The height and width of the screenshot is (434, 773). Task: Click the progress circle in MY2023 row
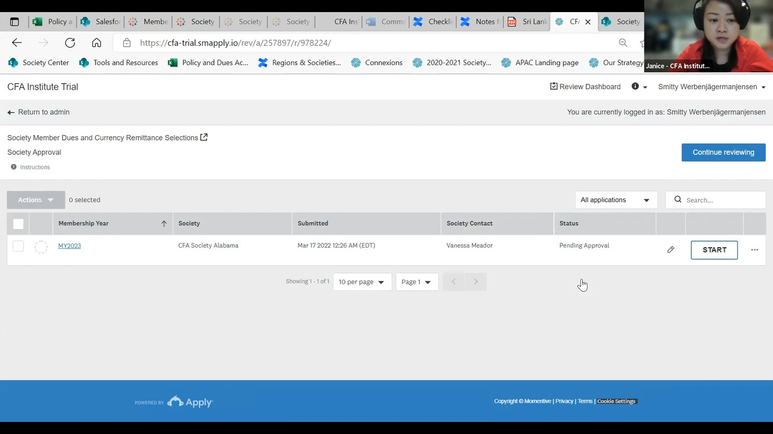(x=41, y=247)
